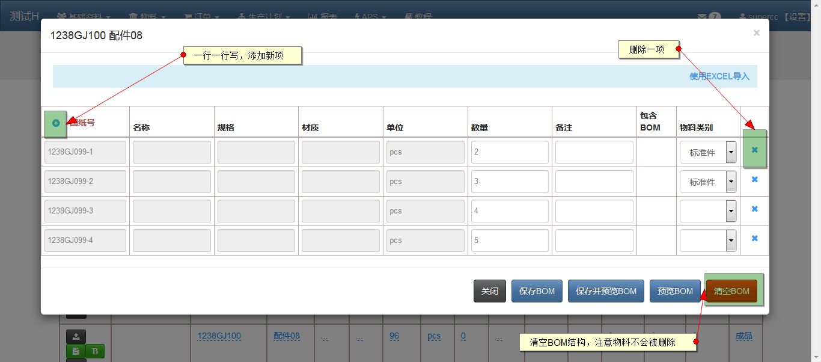Screen dimensions: 821x362
Task: Click the green add-row plus icon
Action: [x=55, y=123]
